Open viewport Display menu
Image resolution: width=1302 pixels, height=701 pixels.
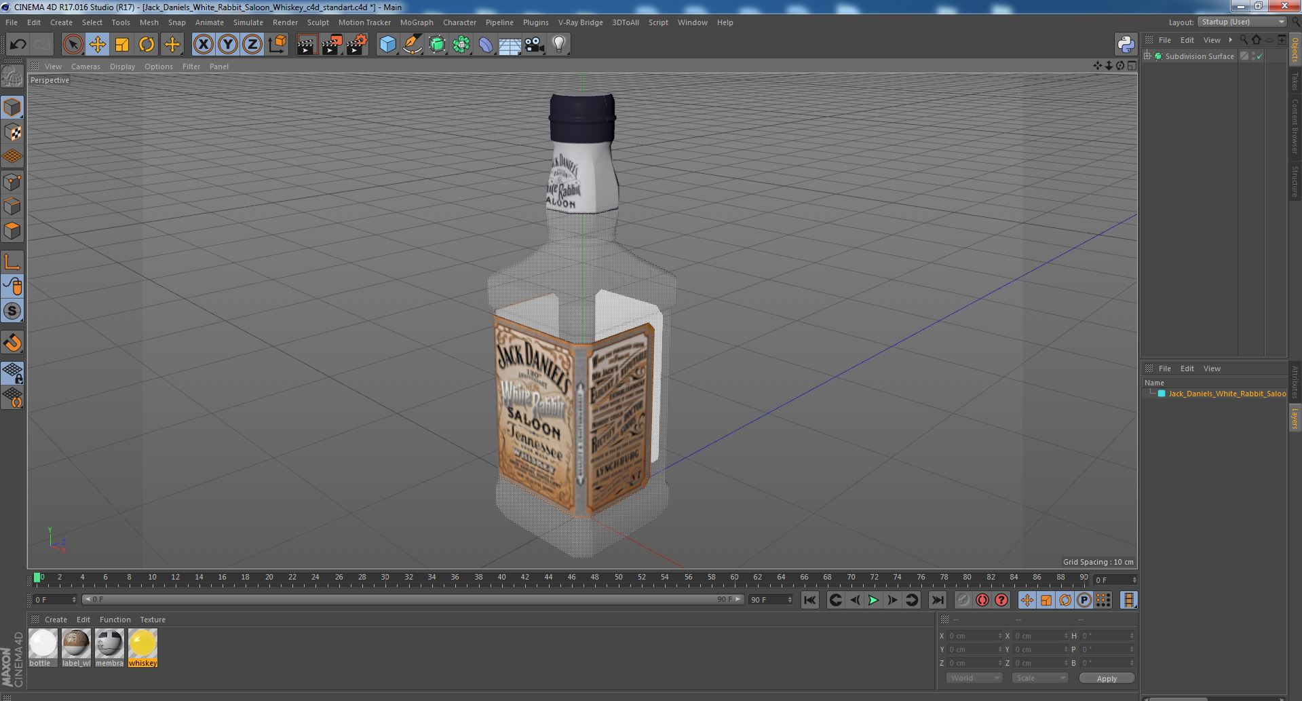coord(122,67)
